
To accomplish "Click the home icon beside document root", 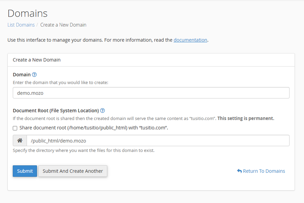I will (20, 140).
